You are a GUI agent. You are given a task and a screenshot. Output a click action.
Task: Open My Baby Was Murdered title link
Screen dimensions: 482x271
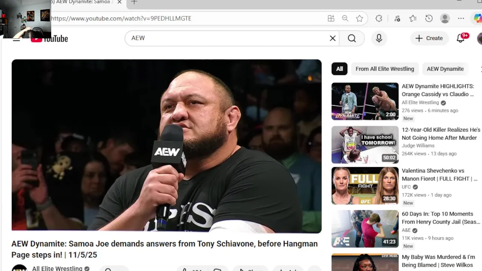click(438, 261)
